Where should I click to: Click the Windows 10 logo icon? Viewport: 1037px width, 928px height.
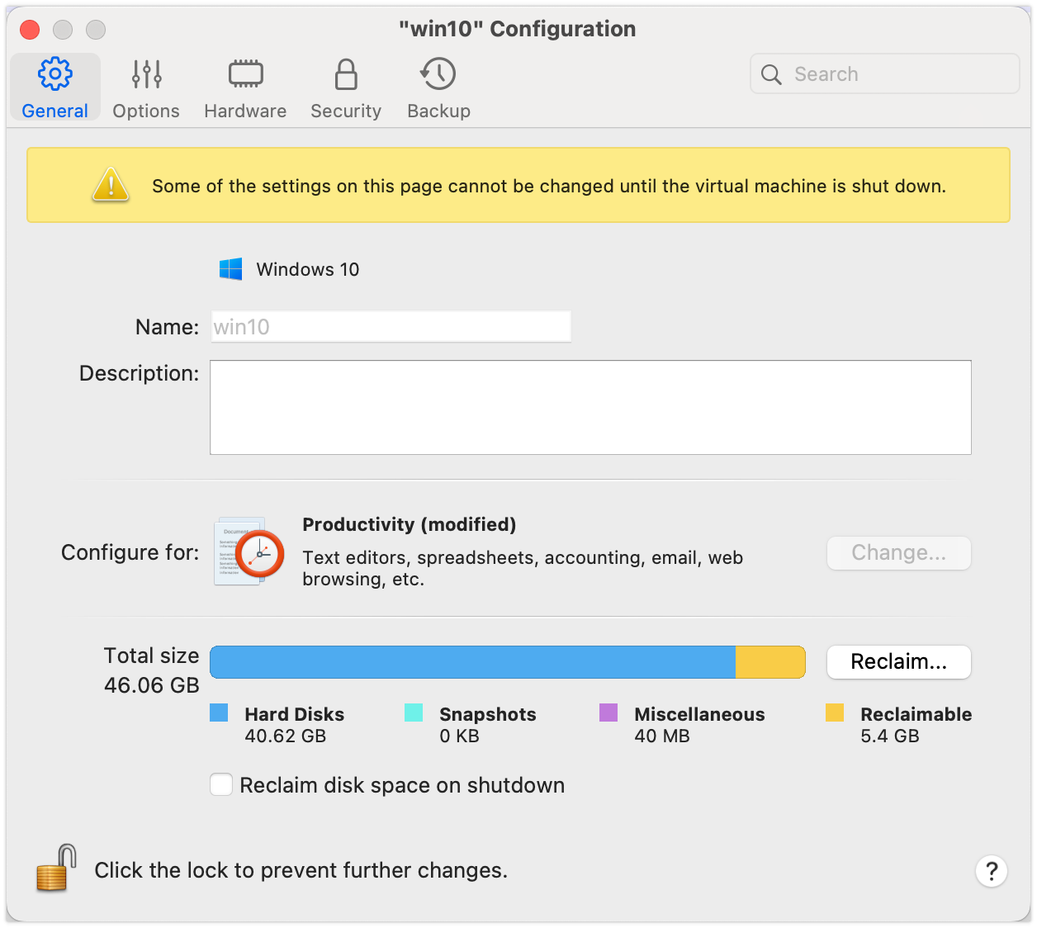click(x=230, y=269)
